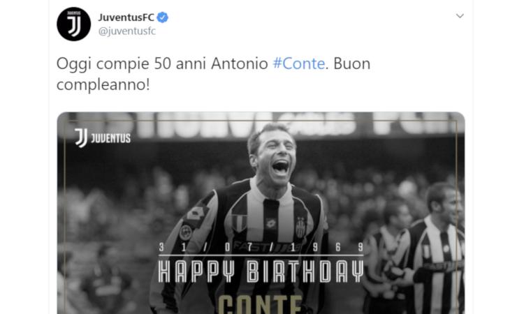Select the 31/07/1969 date overlay

click(261, 247)
